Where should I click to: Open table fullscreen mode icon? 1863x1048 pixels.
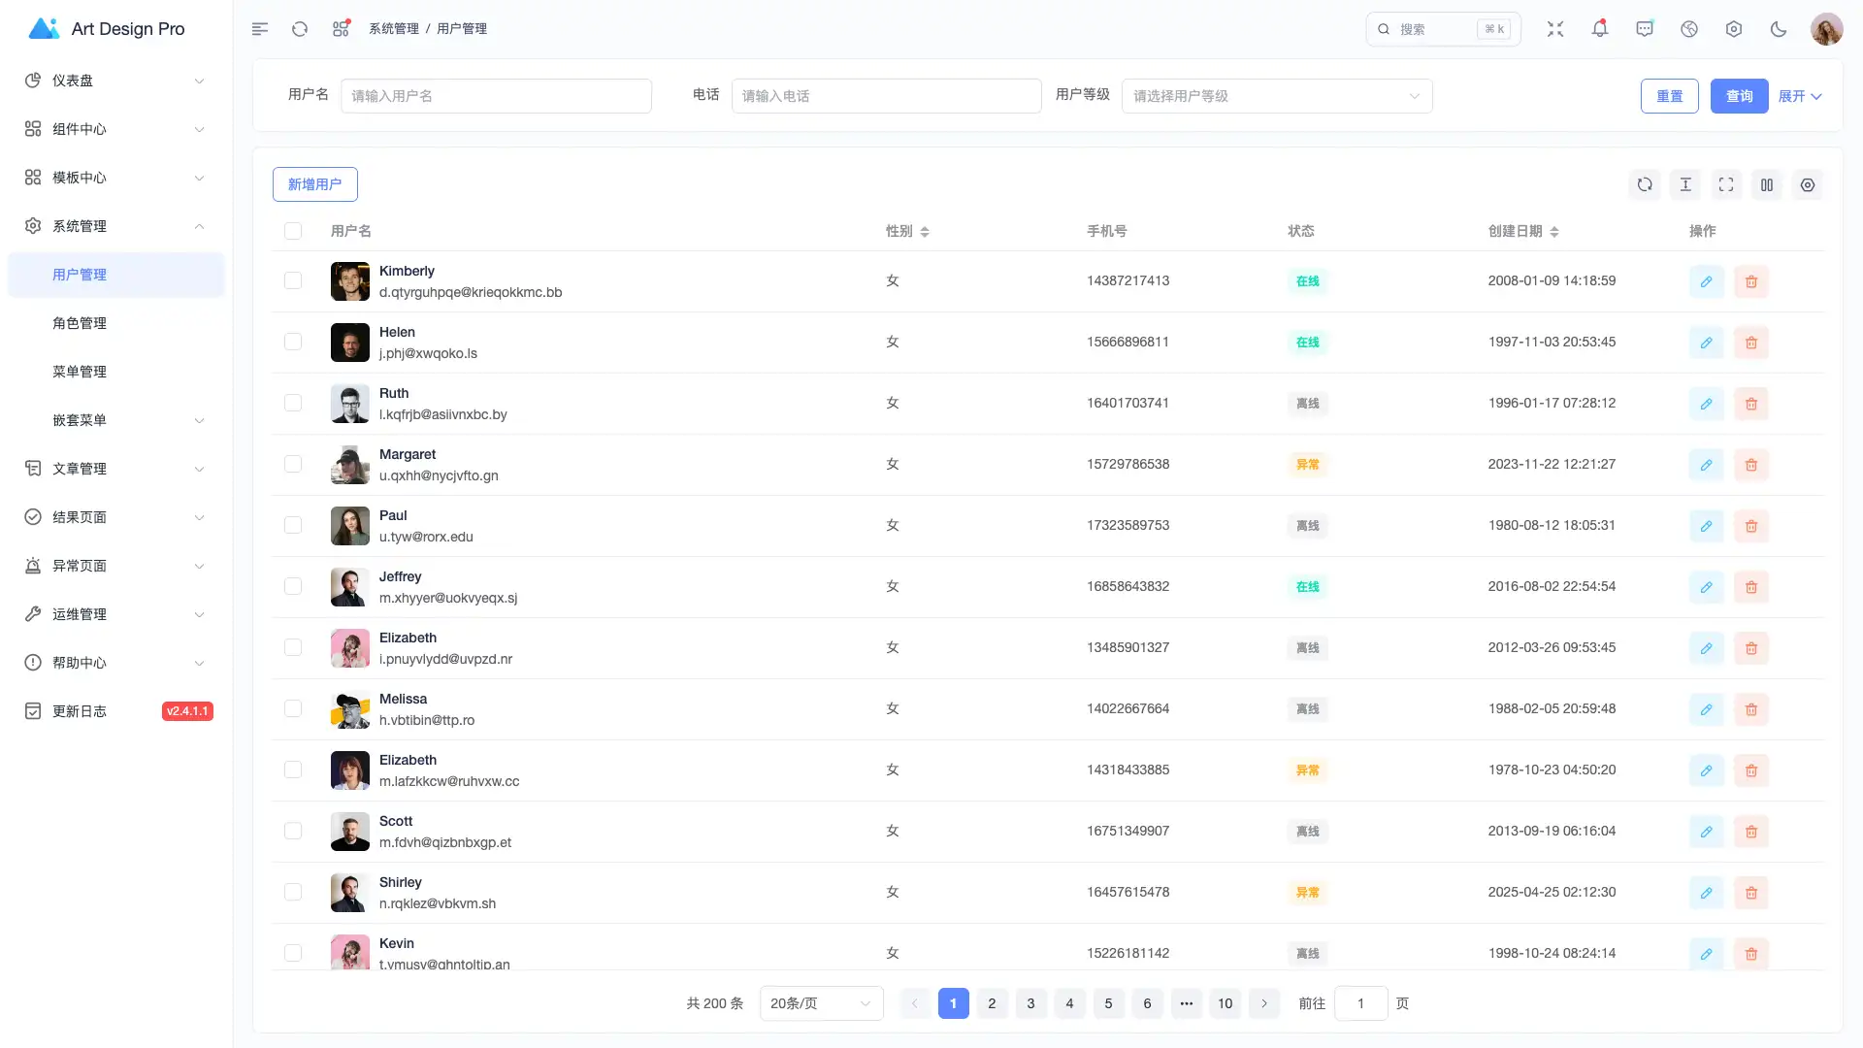coord(1726,184)
